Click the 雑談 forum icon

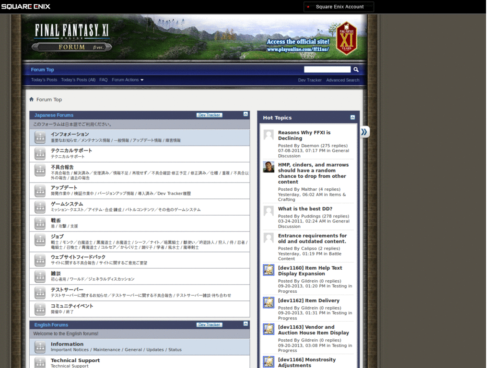(x=40, y=276)
